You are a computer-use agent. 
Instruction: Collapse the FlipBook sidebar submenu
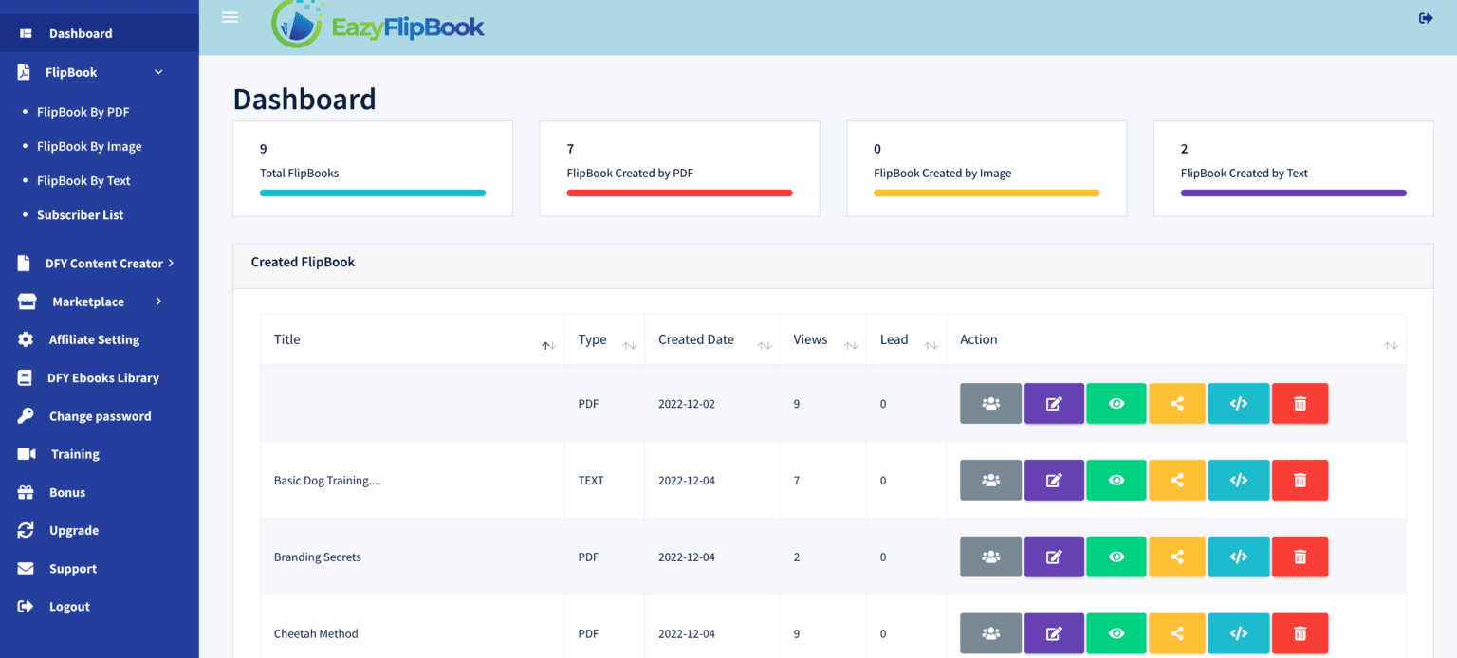pyautogui.click(x=158, y=72)
